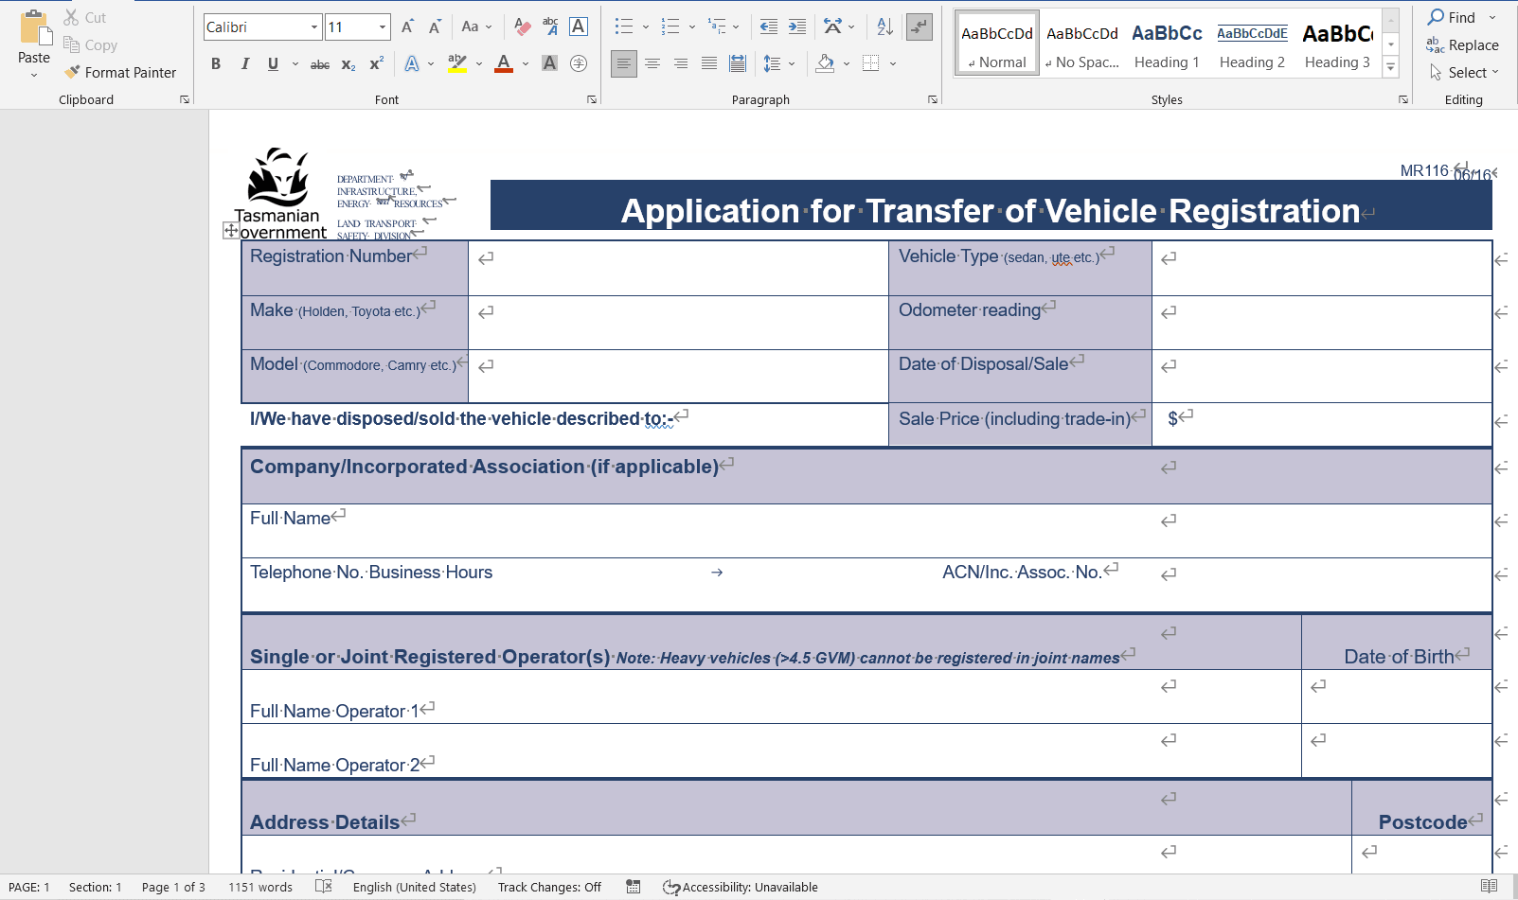Expand the Borders dropdown arrow
Image resolution: width=1518 pixels, height=900 pixels.
tap(893, 63)
